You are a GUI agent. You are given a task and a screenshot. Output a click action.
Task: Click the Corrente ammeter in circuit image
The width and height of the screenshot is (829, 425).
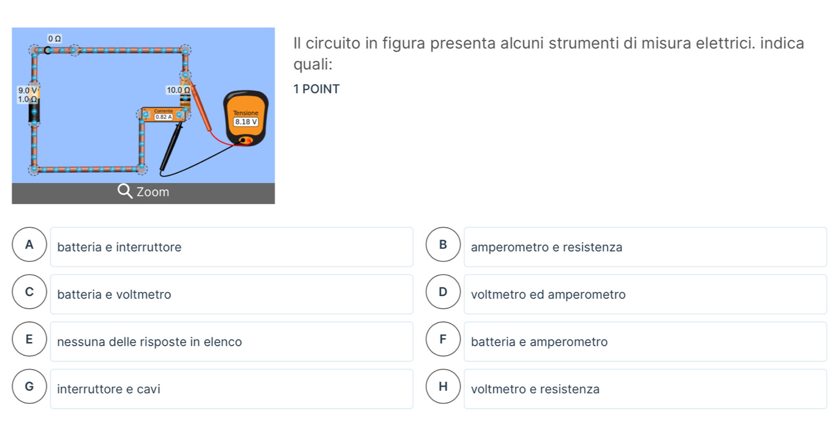163,114
